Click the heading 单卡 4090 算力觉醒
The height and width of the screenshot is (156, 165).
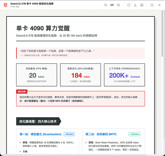click(43, 28)
